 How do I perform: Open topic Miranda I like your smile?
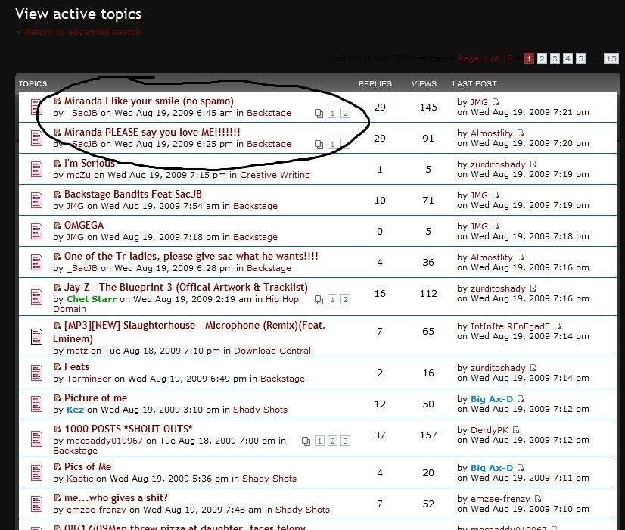[148, 101]
